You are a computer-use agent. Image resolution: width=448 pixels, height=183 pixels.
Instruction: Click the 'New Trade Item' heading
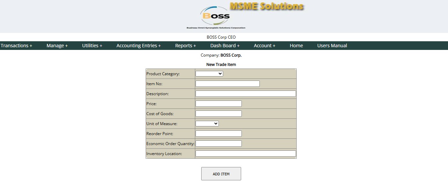(221, 65)
